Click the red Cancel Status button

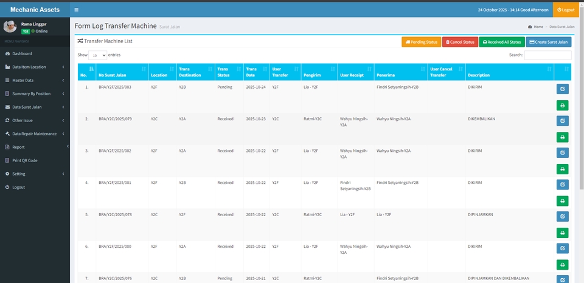click(x=459, y=42)
